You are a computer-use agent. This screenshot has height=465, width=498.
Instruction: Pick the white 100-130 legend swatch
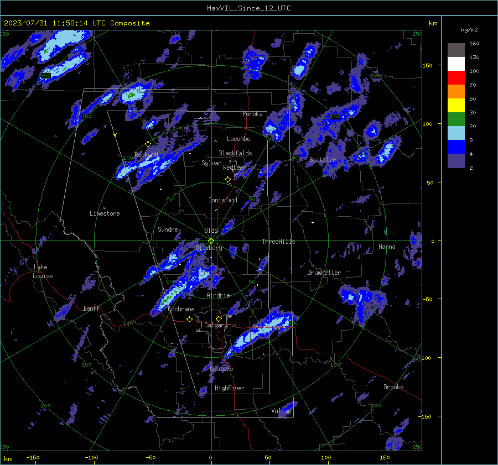[x=456, y=64]
